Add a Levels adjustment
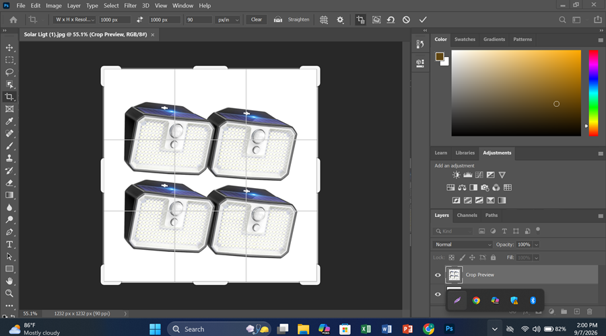 pos(468,175)
